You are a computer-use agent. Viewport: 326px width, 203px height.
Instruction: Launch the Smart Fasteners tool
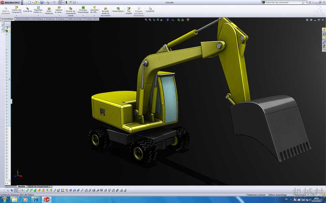click(49, 11)
